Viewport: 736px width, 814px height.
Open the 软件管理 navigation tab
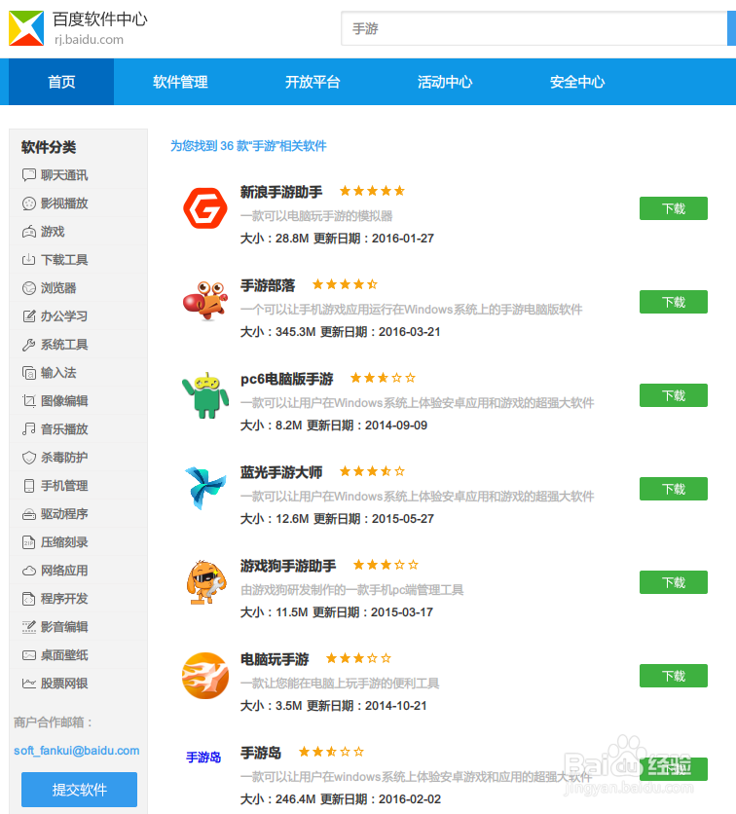pyautogui.click(x=180, y=82)
